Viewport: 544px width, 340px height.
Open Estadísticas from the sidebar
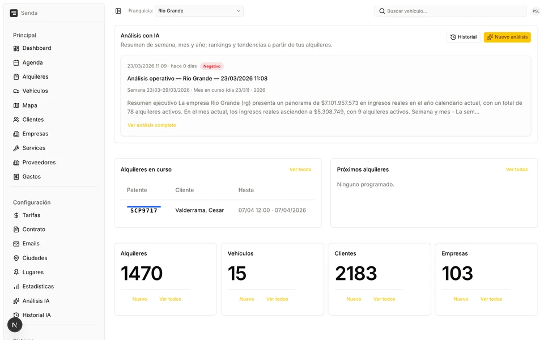(x=38, y=287)
